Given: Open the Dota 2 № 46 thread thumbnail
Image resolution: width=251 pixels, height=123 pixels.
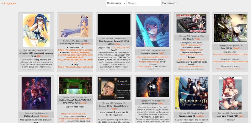Looking at the screenshot, I should (x=230, y=28).
